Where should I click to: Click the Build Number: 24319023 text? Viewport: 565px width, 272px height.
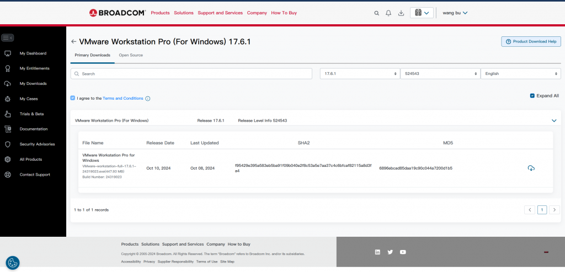pyautogui.click(x=102, y=177)
